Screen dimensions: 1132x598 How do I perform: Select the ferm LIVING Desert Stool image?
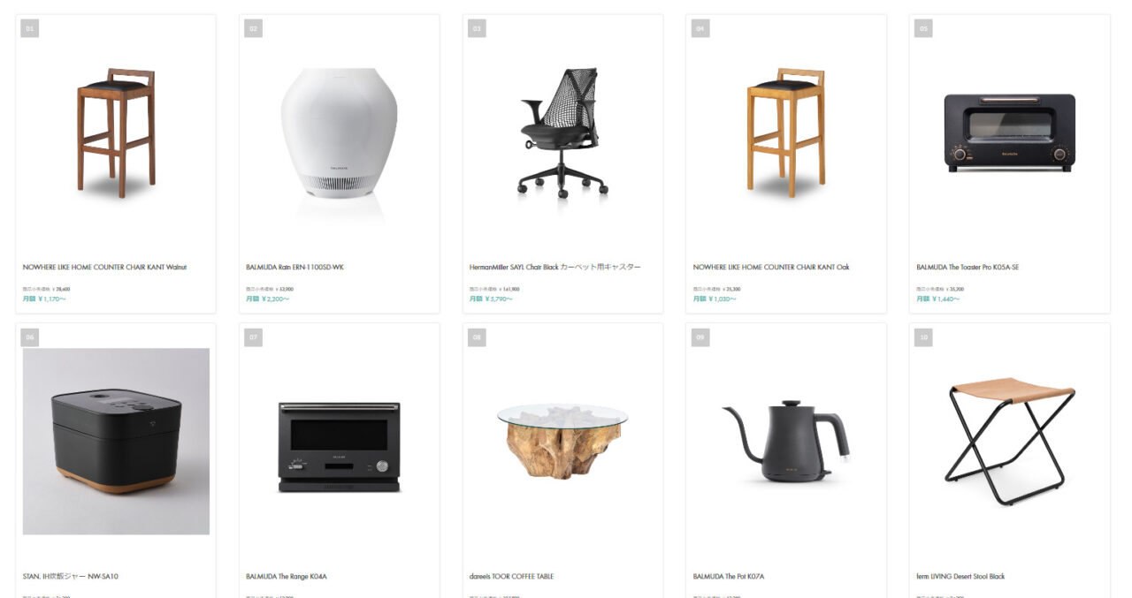[1009, 441]
